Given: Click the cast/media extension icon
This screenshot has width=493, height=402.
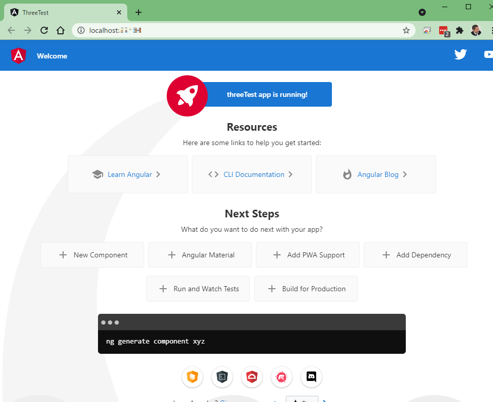Looking at the screenshot, I should 427,30.
